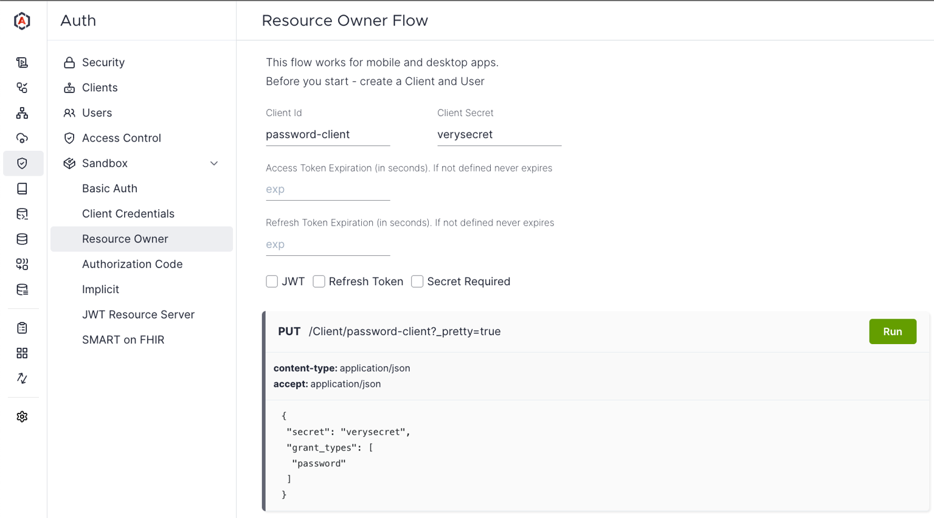Toggle the Refresh Token checkbox
934x518 pixels.
click(x=319, y=281)
